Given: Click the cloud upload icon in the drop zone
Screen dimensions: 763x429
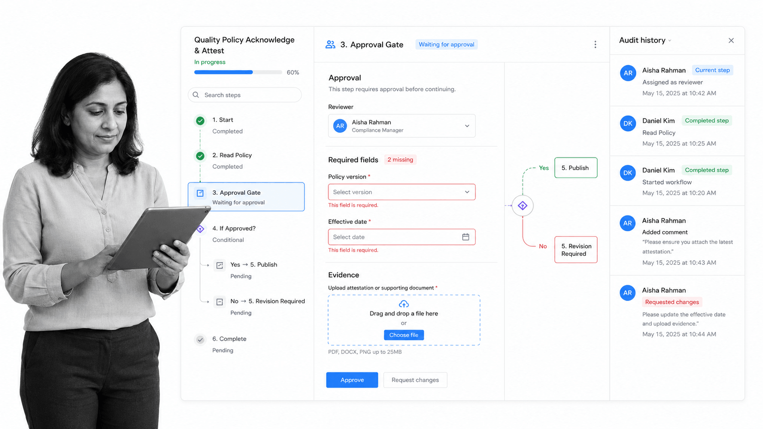Looking at the screenshot, I should click(404, 304).
